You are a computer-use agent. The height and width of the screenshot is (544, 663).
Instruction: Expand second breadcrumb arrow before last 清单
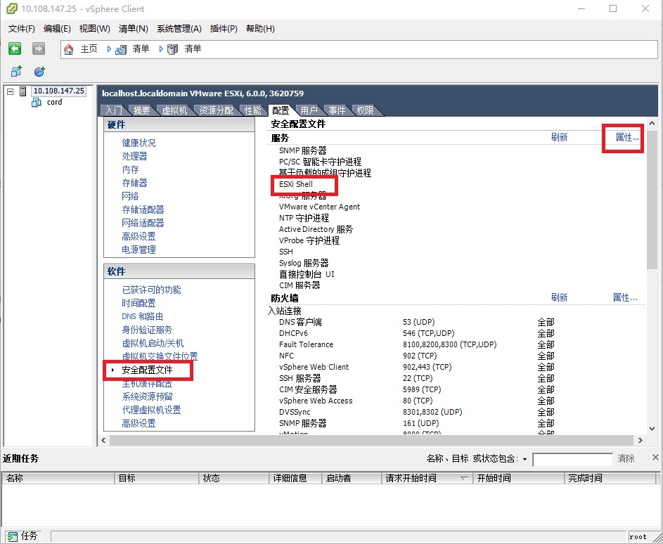(161, 49)
